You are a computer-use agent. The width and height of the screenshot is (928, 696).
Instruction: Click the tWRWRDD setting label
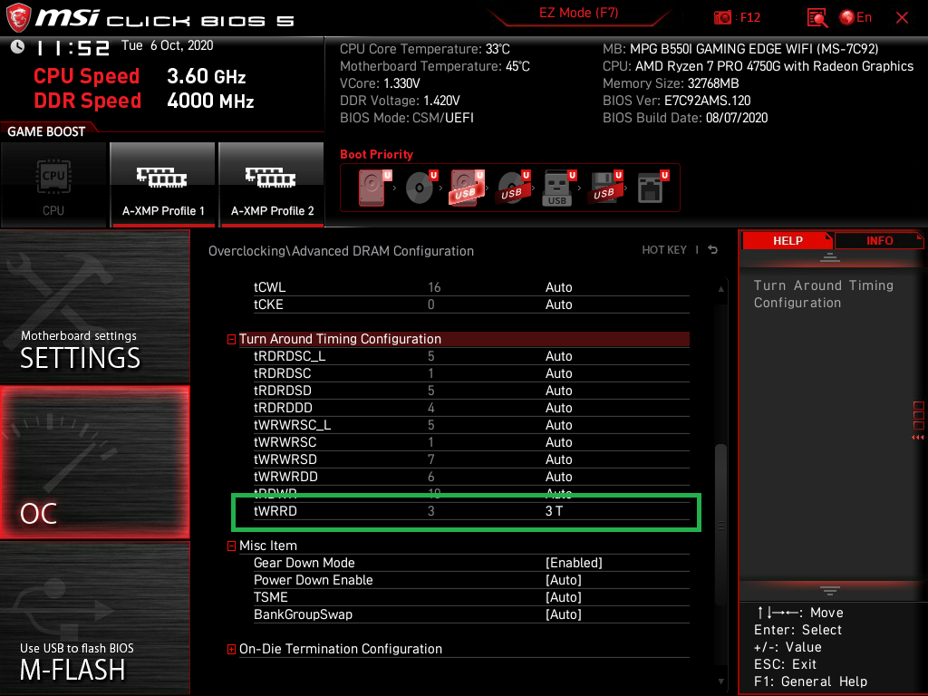pyautogui.click(x=285, y=476)
